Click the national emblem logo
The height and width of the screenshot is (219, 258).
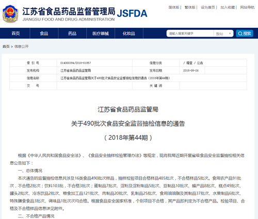(10, 14)
